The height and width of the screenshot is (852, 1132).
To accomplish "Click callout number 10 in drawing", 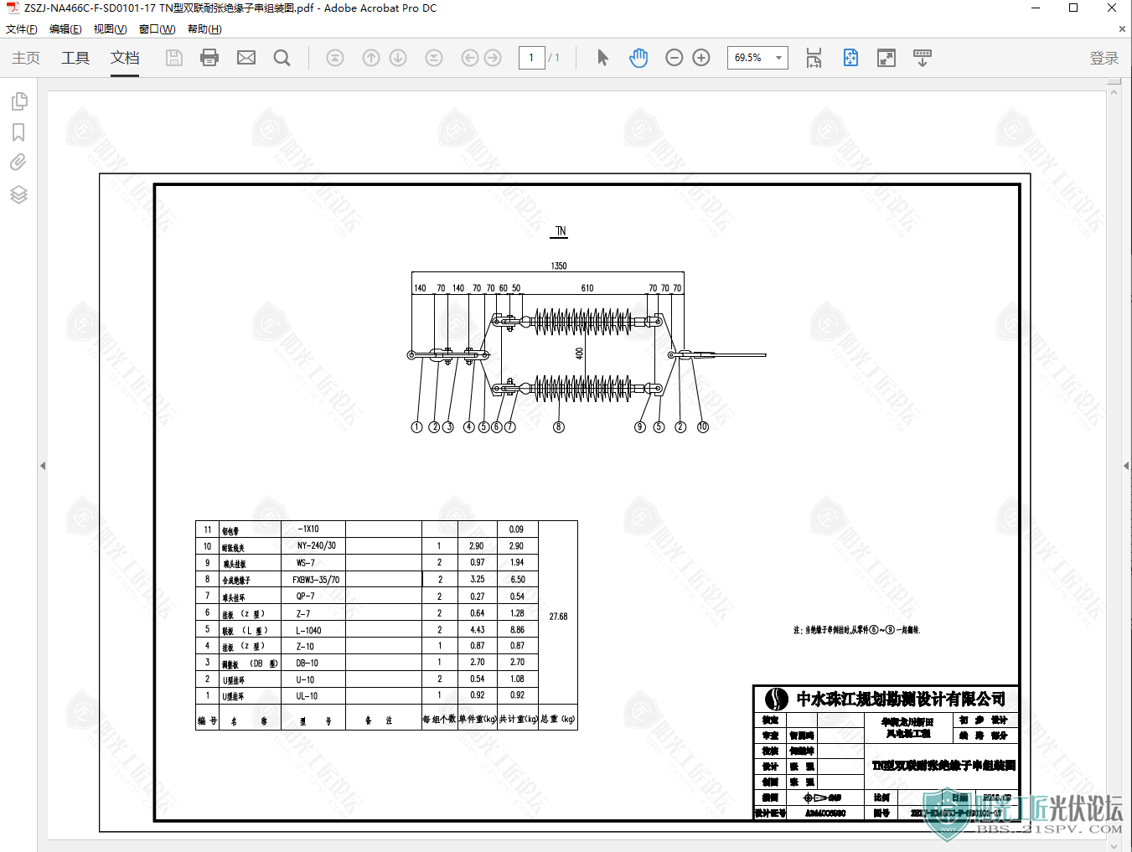I will [x=703, y=427].
